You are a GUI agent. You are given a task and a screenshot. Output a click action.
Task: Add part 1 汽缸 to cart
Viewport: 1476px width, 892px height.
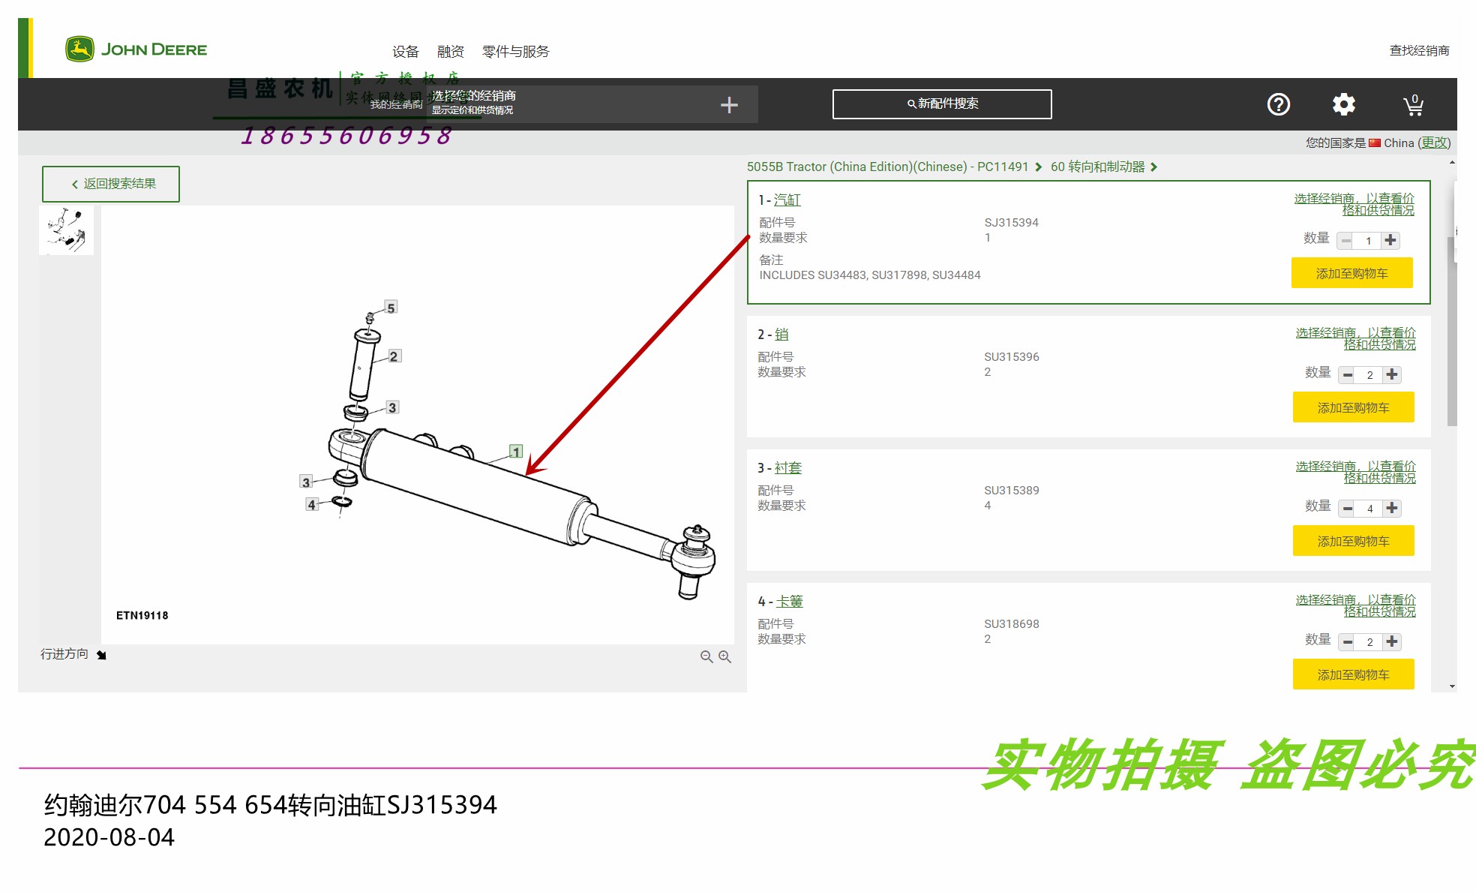coord(1351,273)
